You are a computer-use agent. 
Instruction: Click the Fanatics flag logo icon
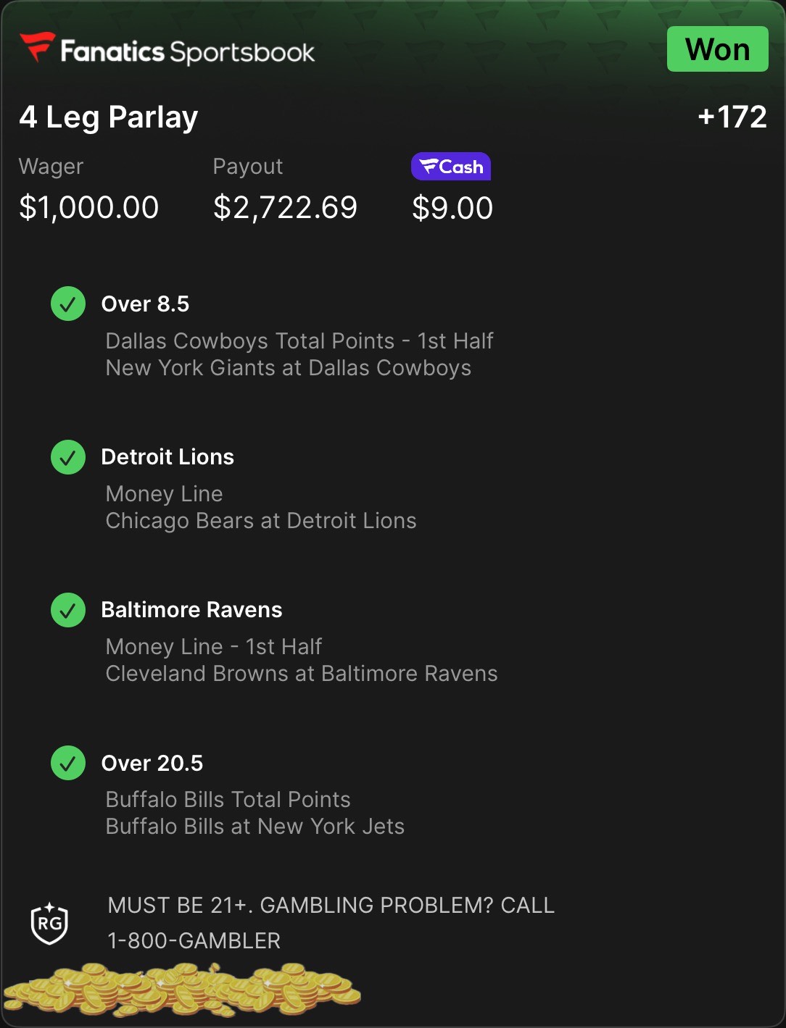[x=37, y=47]
